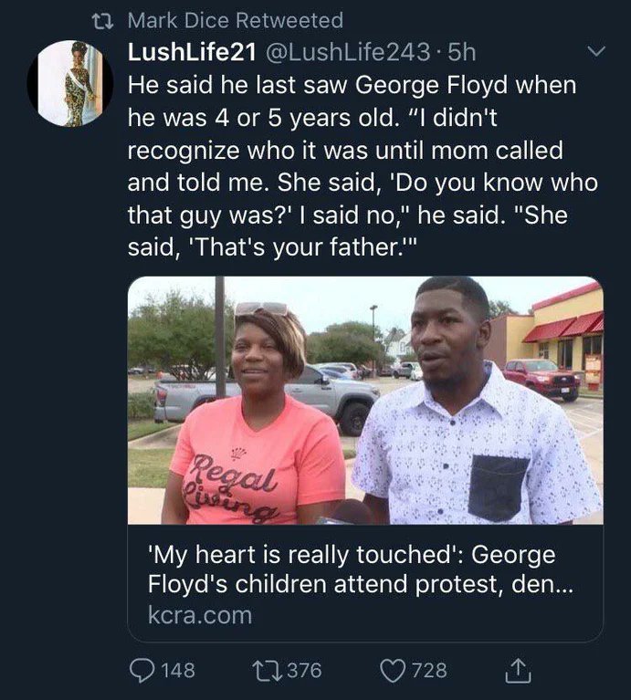Open LushLife21's profile avatar
This screenshot has height=700, width=631.
[x=69, y=83]
